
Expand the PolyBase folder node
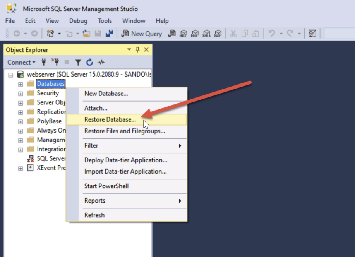point(21,122)
